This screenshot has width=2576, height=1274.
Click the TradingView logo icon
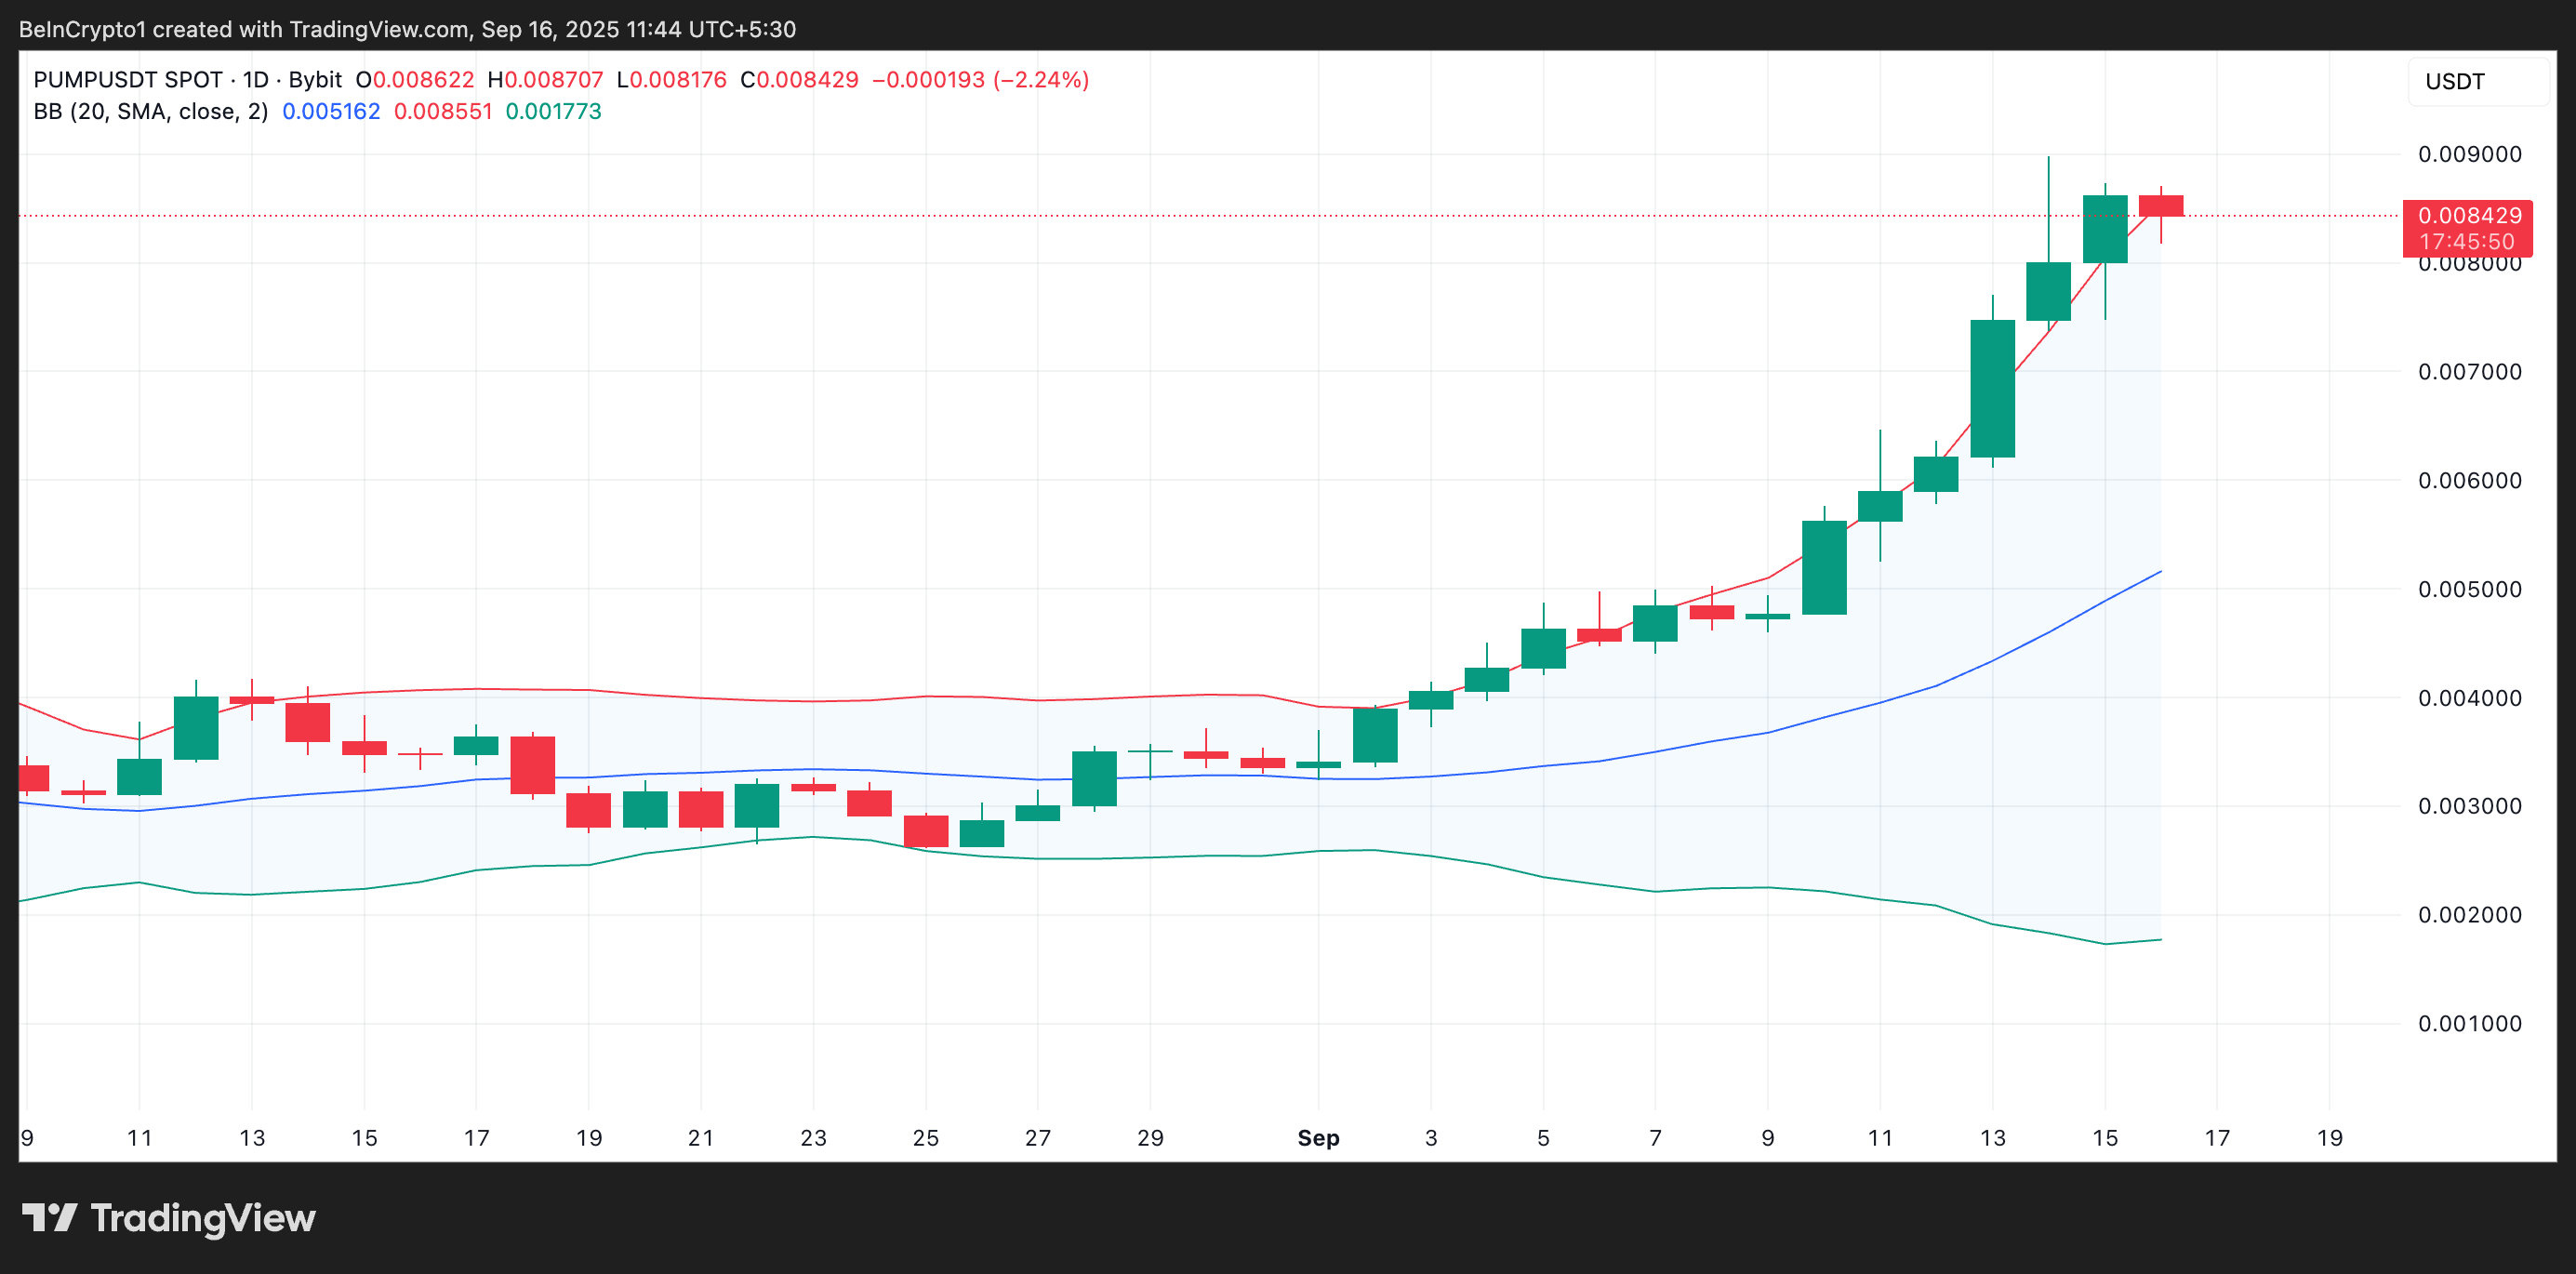[49, 1217]
